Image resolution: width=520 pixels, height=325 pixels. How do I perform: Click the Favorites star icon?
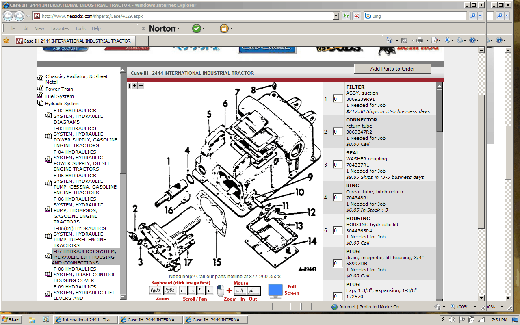tap(6, 41)
